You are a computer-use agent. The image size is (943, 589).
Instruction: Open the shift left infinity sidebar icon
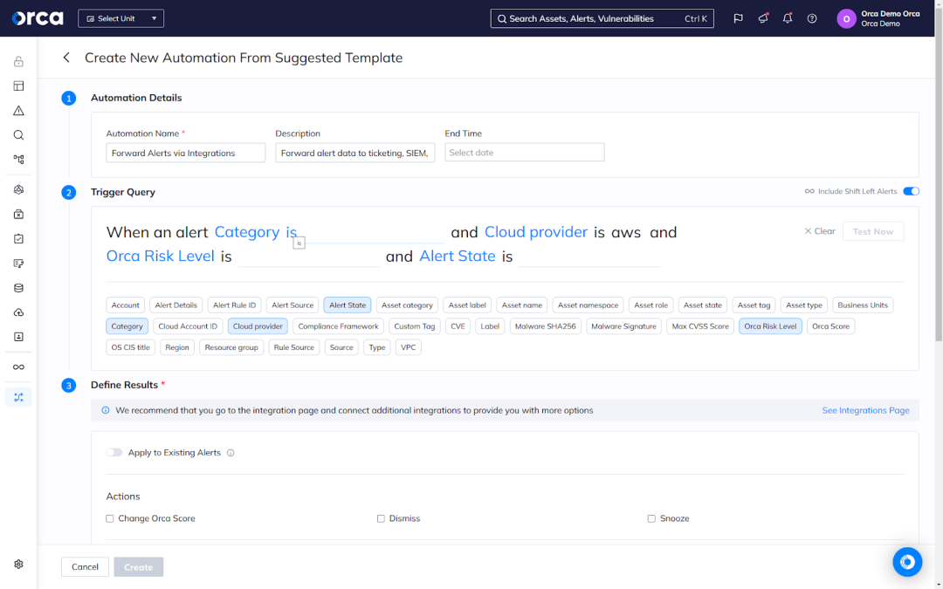click(18, 367)
